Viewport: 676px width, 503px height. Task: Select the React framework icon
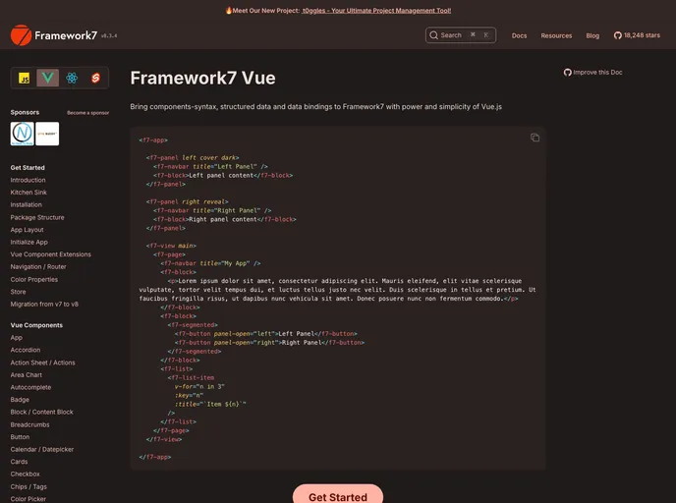72,78
